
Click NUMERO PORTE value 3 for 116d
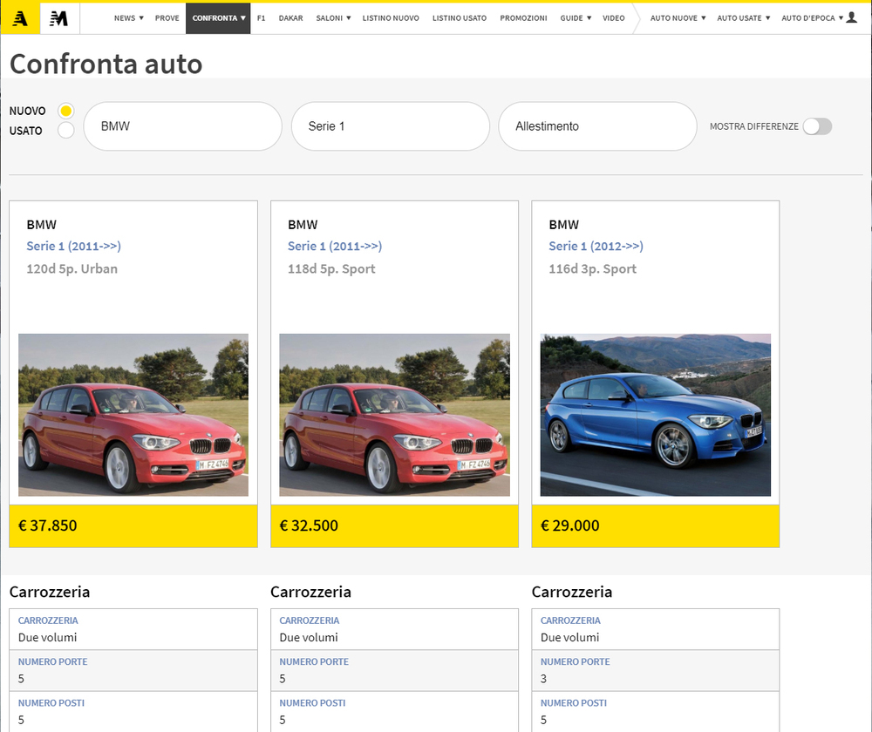[543, 679]
